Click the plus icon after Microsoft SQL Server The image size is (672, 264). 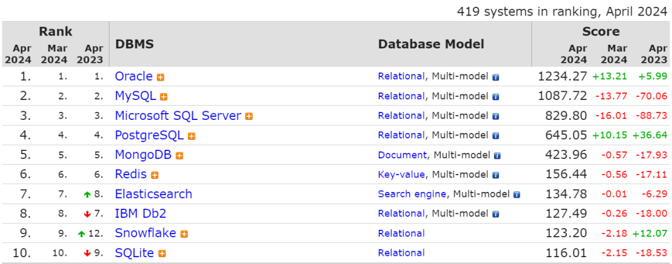point(249,116)
